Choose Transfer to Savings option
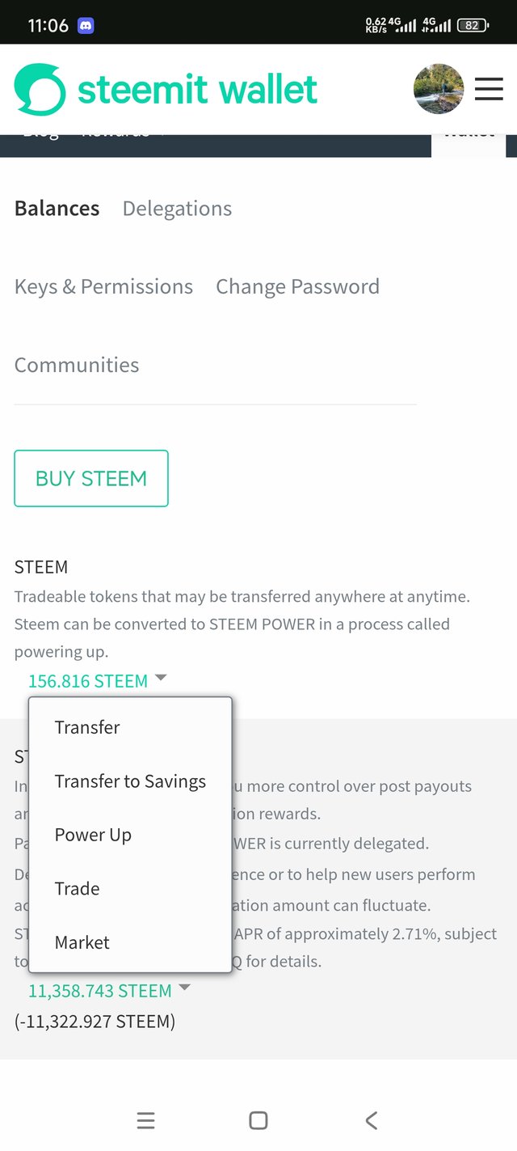Screen dimensions: 517x1151 pos(130,781)
